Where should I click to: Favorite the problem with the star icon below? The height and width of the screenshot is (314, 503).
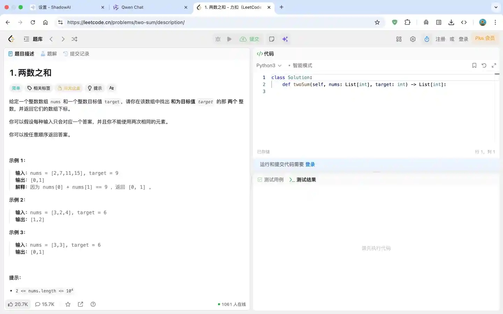pos(68,304)
